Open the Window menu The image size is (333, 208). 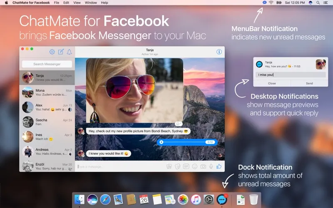point(91,2)
